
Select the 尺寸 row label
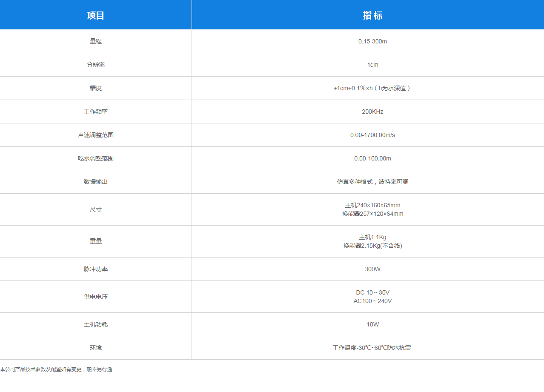click(x=96, y=209)
